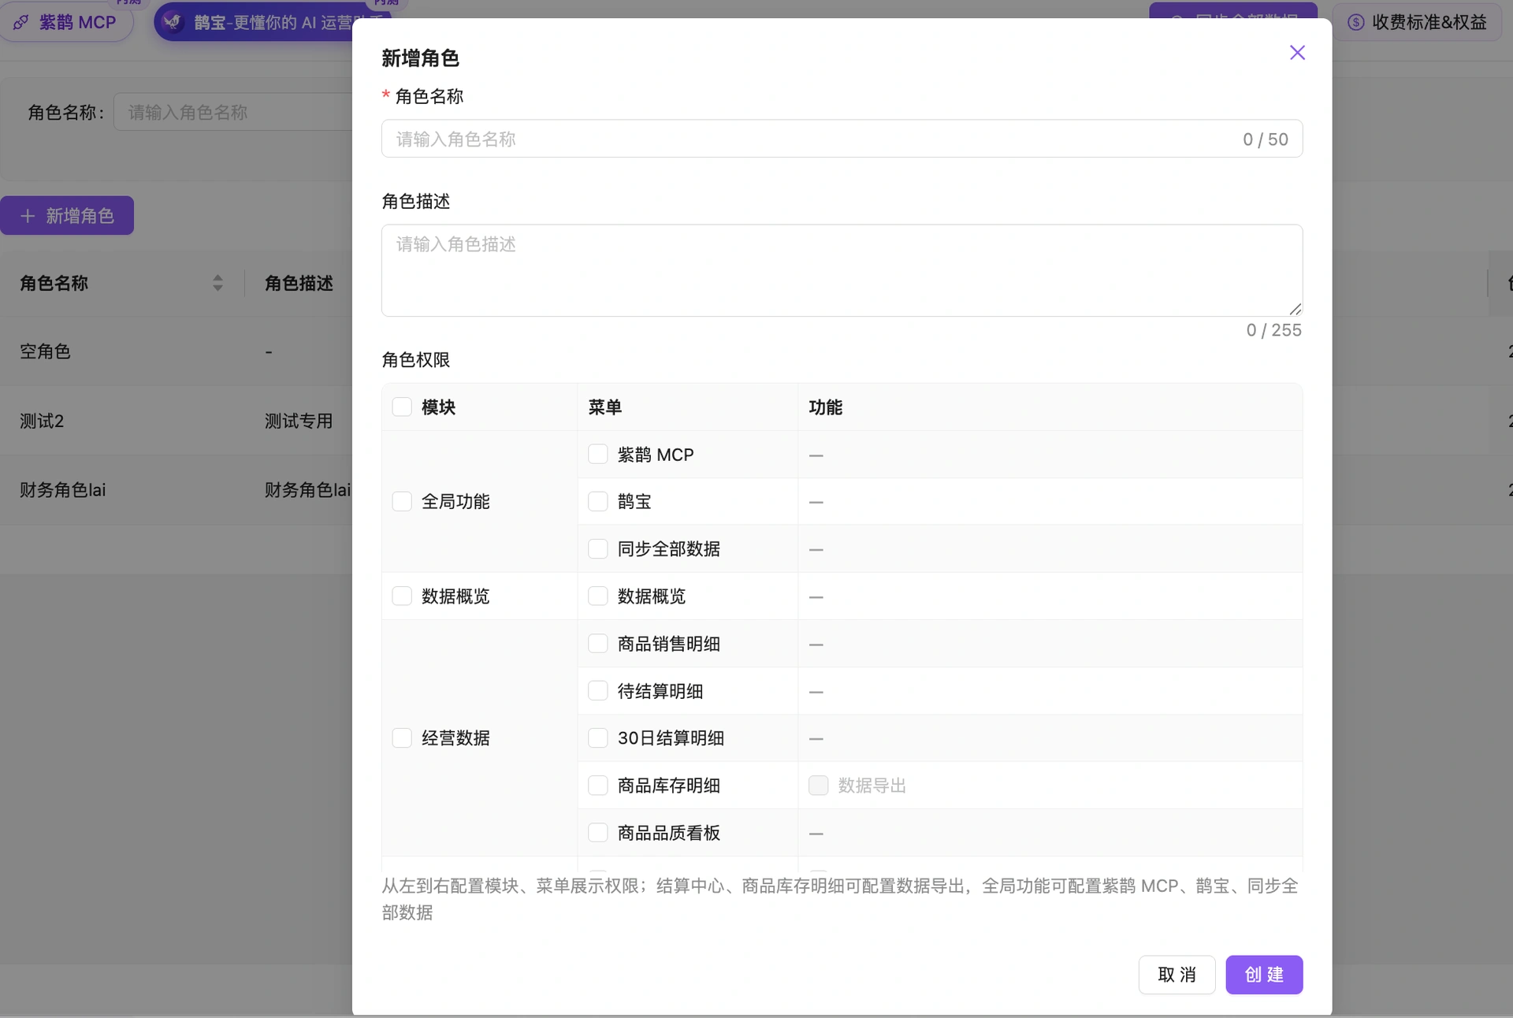This screenshot has width=1513, height=1018.
Task: Click the 取消 button
Action: 1177,975
